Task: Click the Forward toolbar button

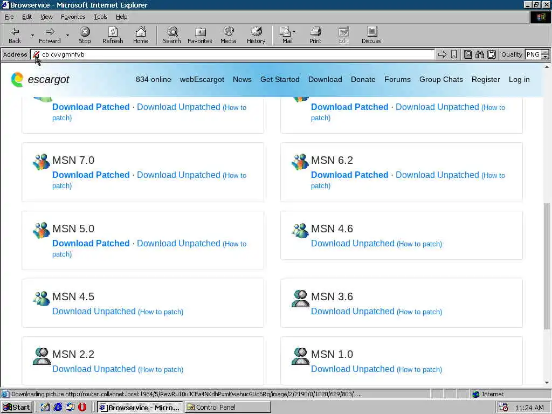Action: (50, 35)
